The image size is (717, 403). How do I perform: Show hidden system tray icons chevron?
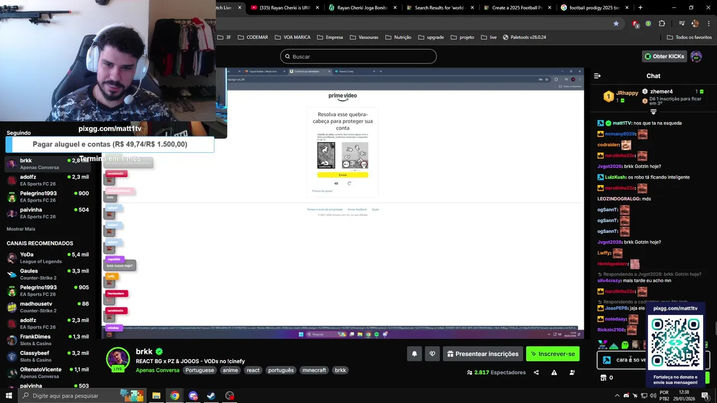pyautogui.click(x=617, y=396)
